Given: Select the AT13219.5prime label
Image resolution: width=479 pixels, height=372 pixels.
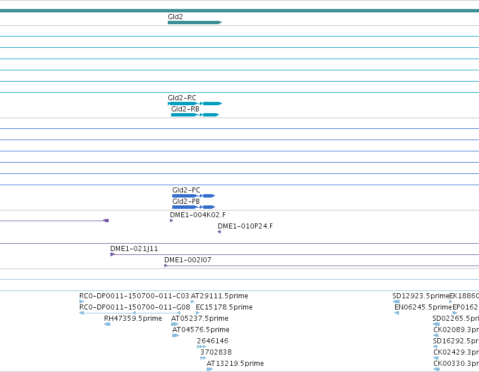Looking at the screenshot, I should coord(235,364).
